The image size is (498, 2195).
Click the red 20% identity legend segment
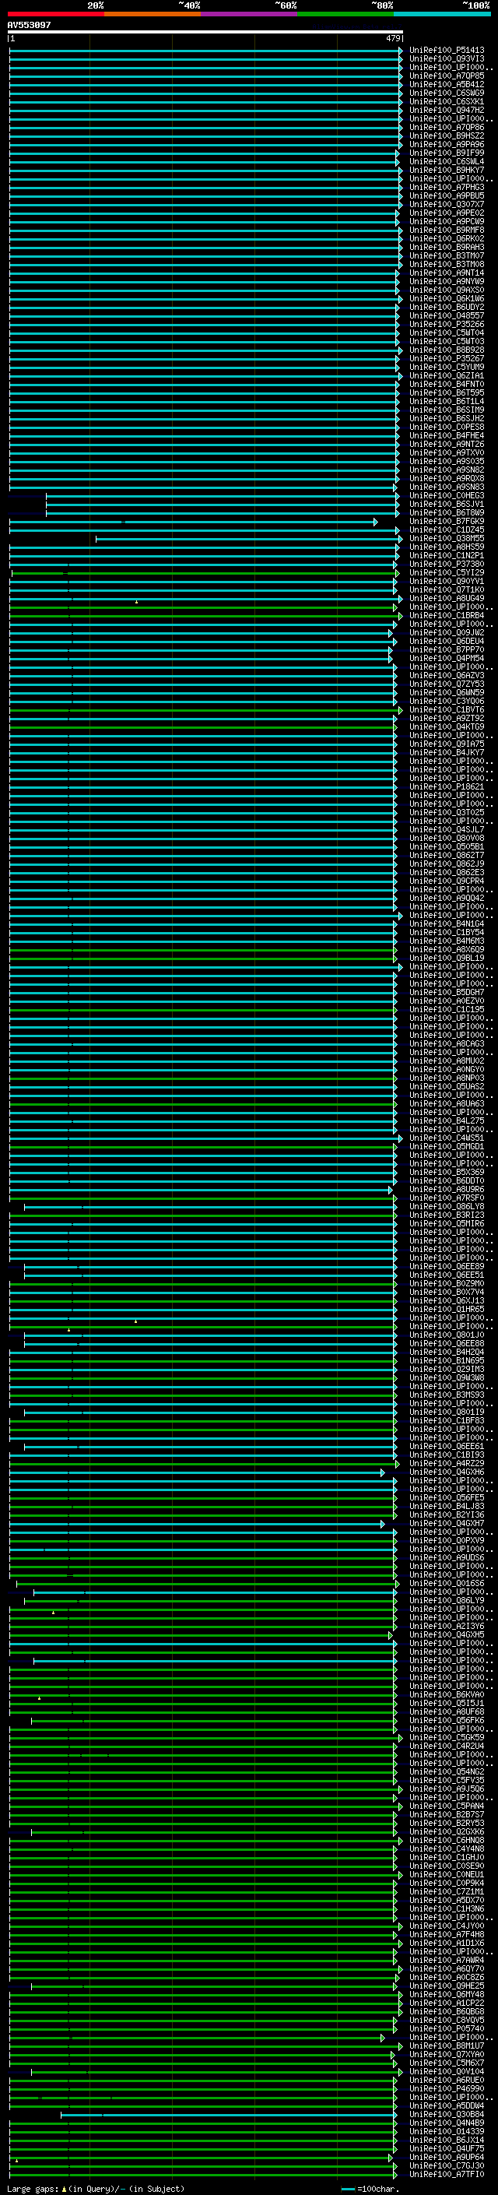(x=55, y=14)
